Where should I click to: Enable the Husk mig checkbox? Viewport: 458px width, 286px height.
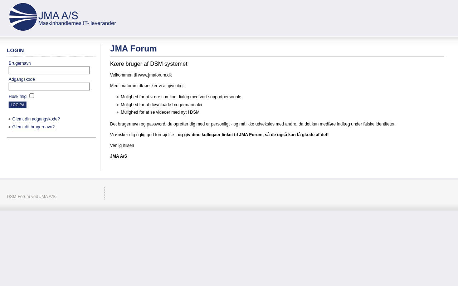(x=32, y=96)
